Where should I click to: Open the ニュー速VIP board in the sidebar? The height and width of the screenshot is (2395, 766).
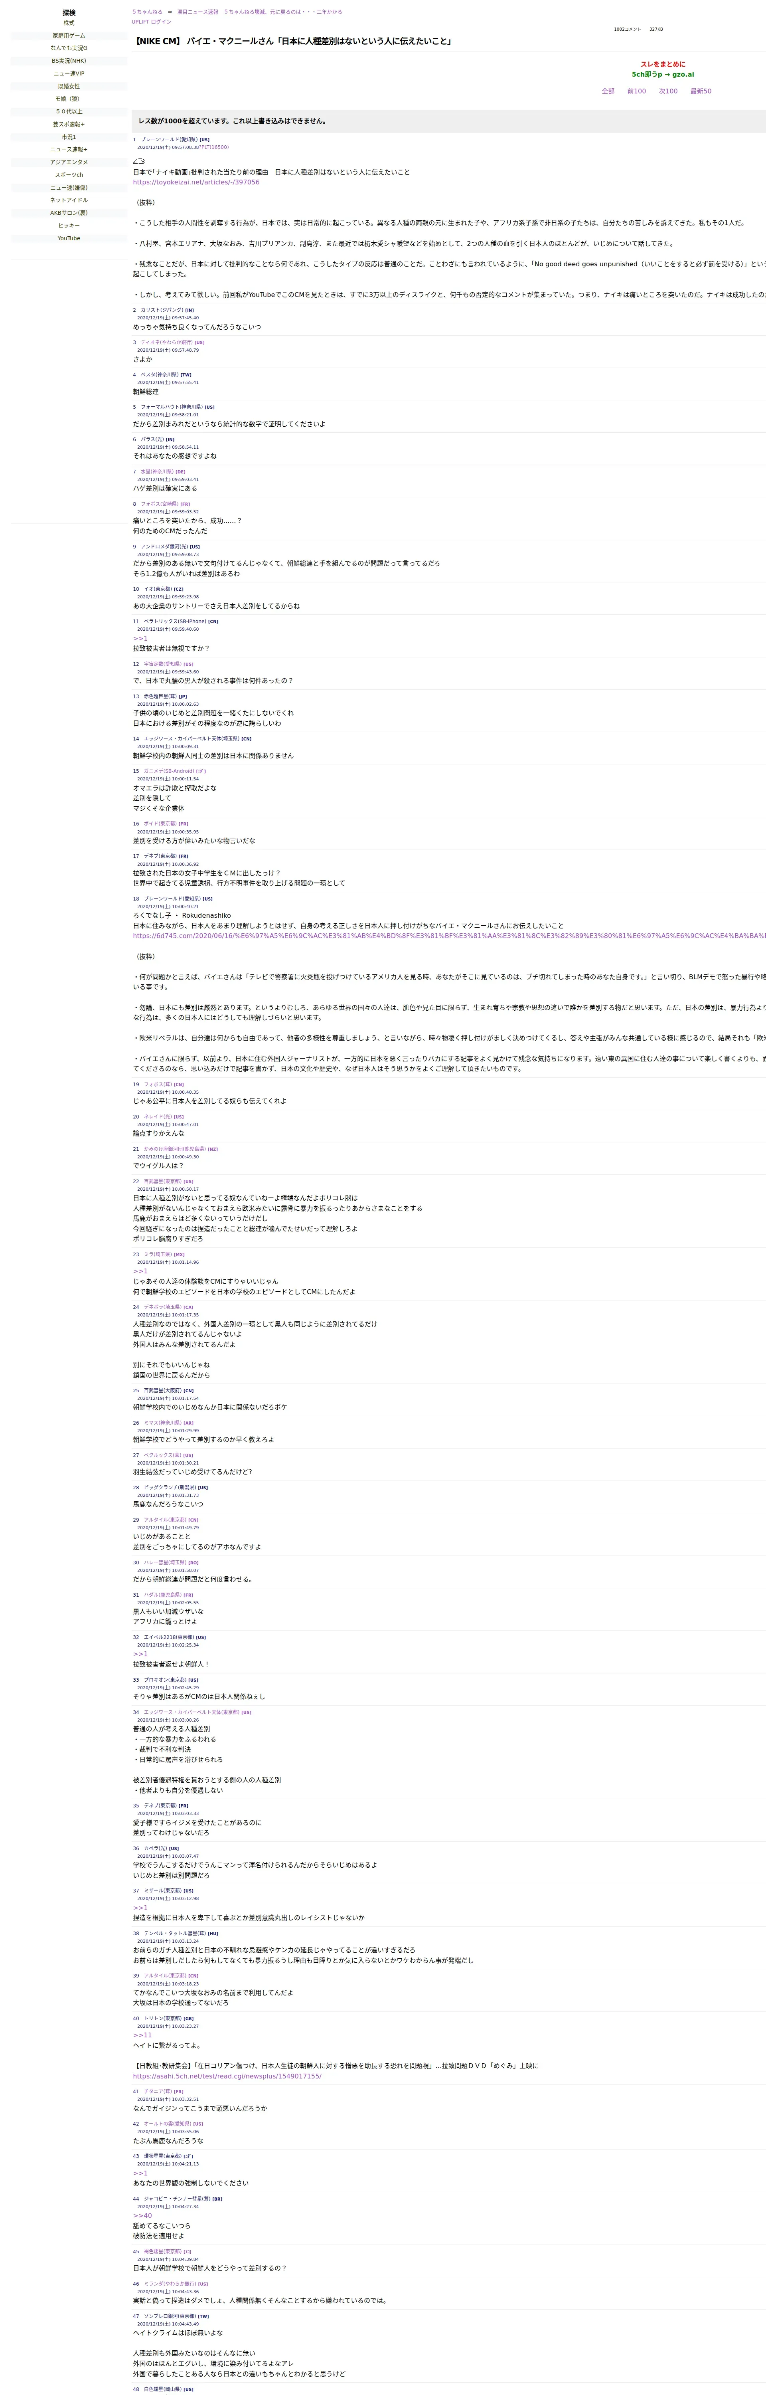(69, 73)
